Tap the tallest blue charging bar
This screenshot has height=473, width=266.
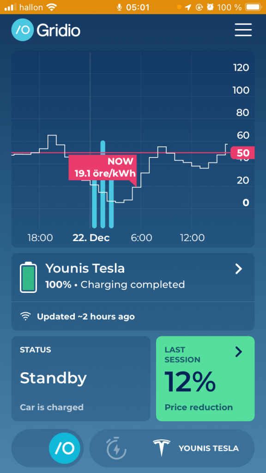coord(103,184)
